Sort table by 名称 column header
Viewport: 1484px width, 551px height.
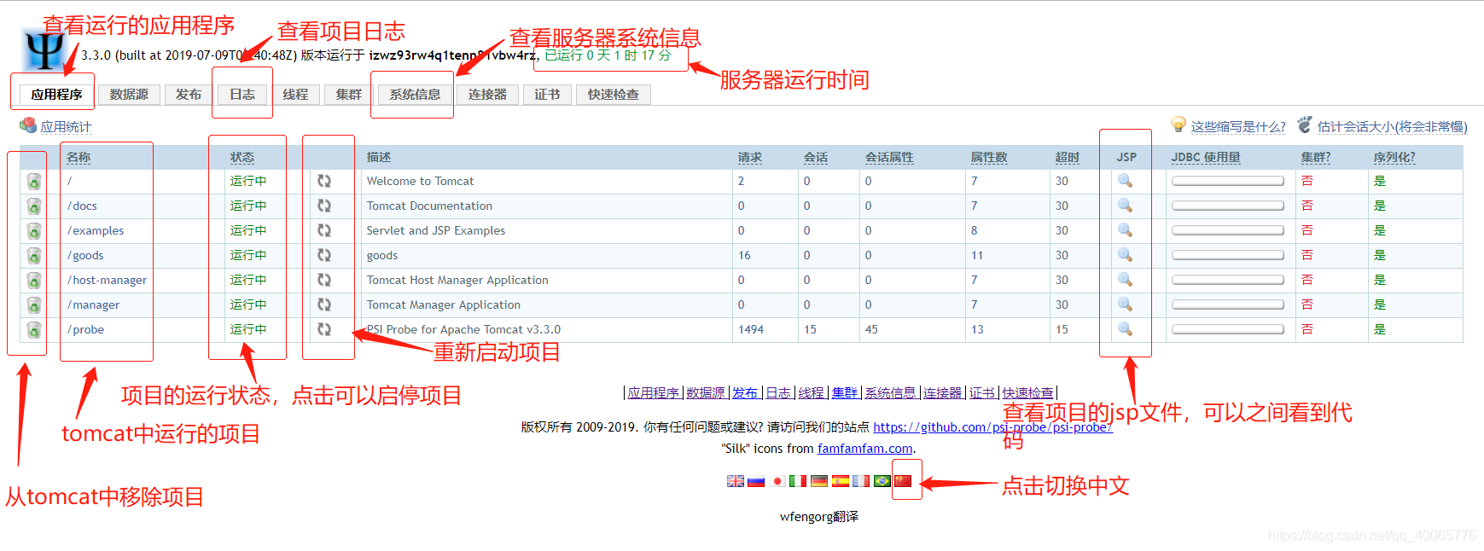coord(79,157)
